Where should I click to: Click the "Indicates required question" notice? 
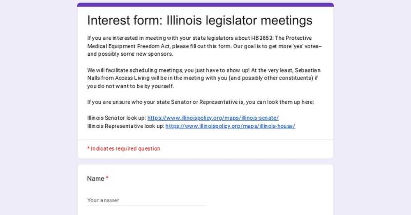[x=124, y=149]
